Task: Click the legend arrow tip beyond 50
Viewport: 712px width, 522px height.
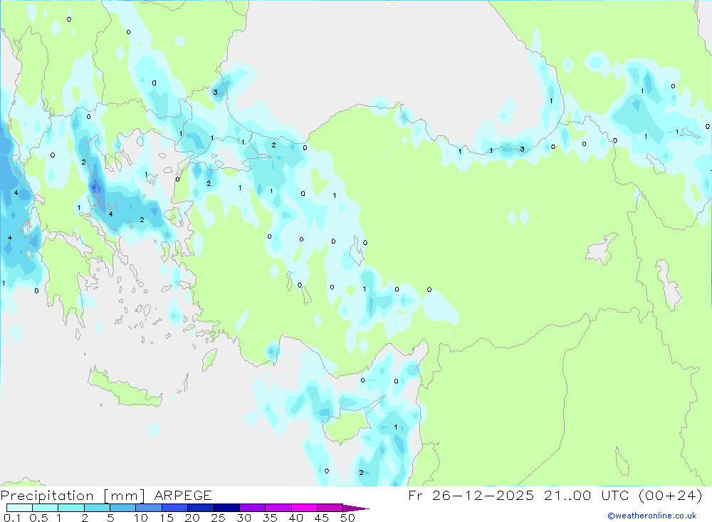Action: pyautogui.click(x=356, y=508)
